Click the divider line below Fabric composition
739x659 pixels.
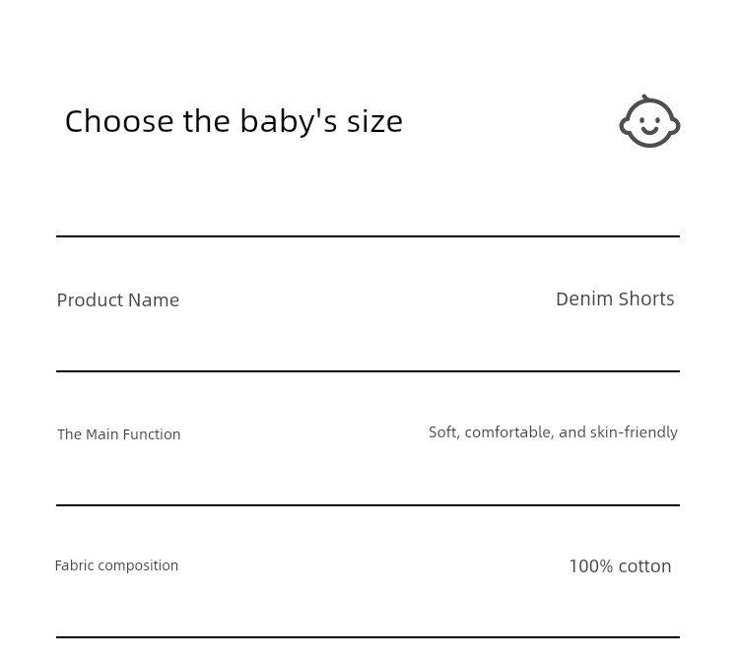coord(368,637)
